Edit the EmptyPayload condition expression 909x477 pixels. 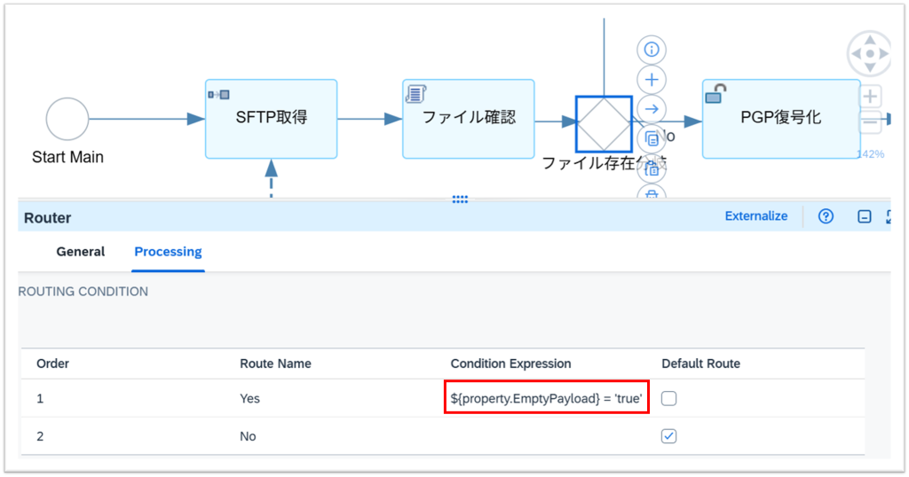tap(546, 399)
